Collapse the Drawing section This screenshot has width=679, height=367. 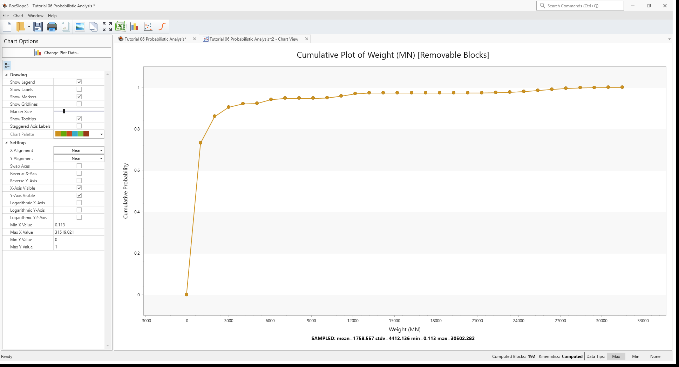click(6, 75)
